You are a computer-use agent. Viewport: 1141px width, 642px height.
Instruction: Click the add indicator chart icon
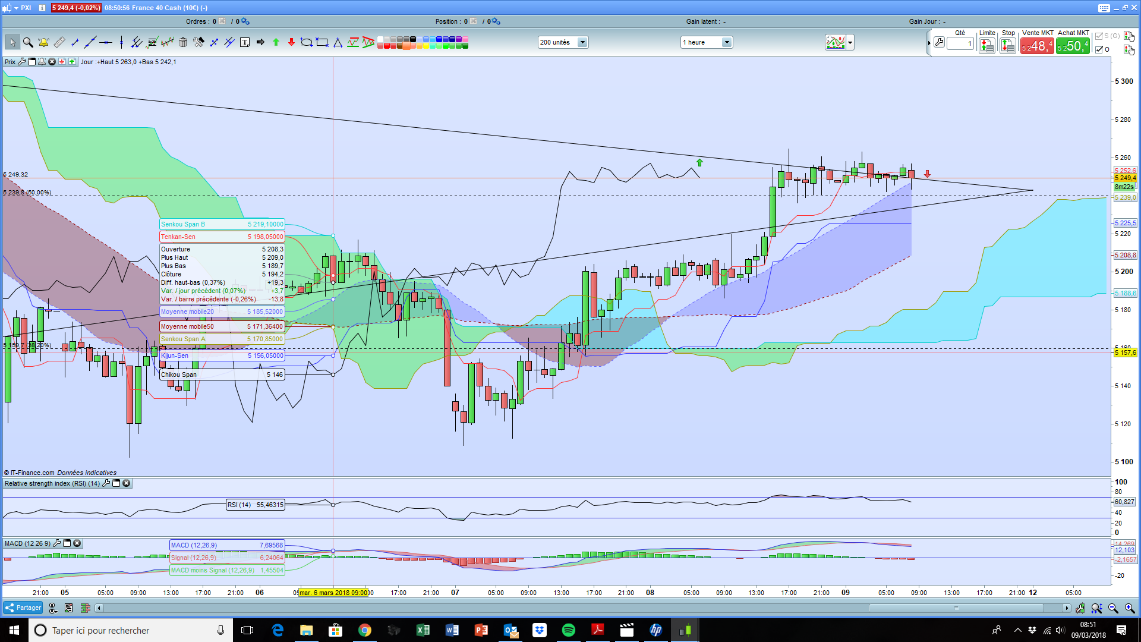(x=835, y=42)
